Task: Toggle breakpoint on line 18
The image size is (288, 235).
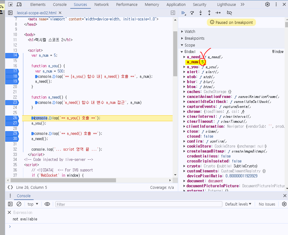Action: click(x=12, y=76)
